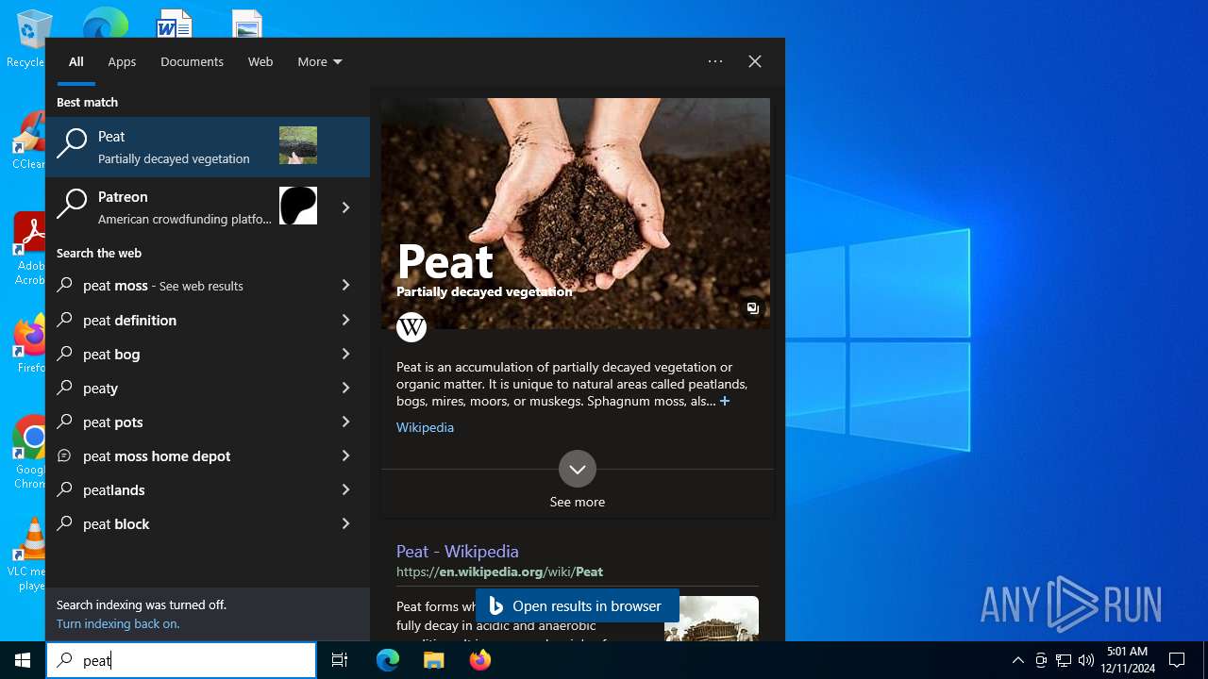Select the peat bog suggestion text
The image size is (1208, 679).
111,355
